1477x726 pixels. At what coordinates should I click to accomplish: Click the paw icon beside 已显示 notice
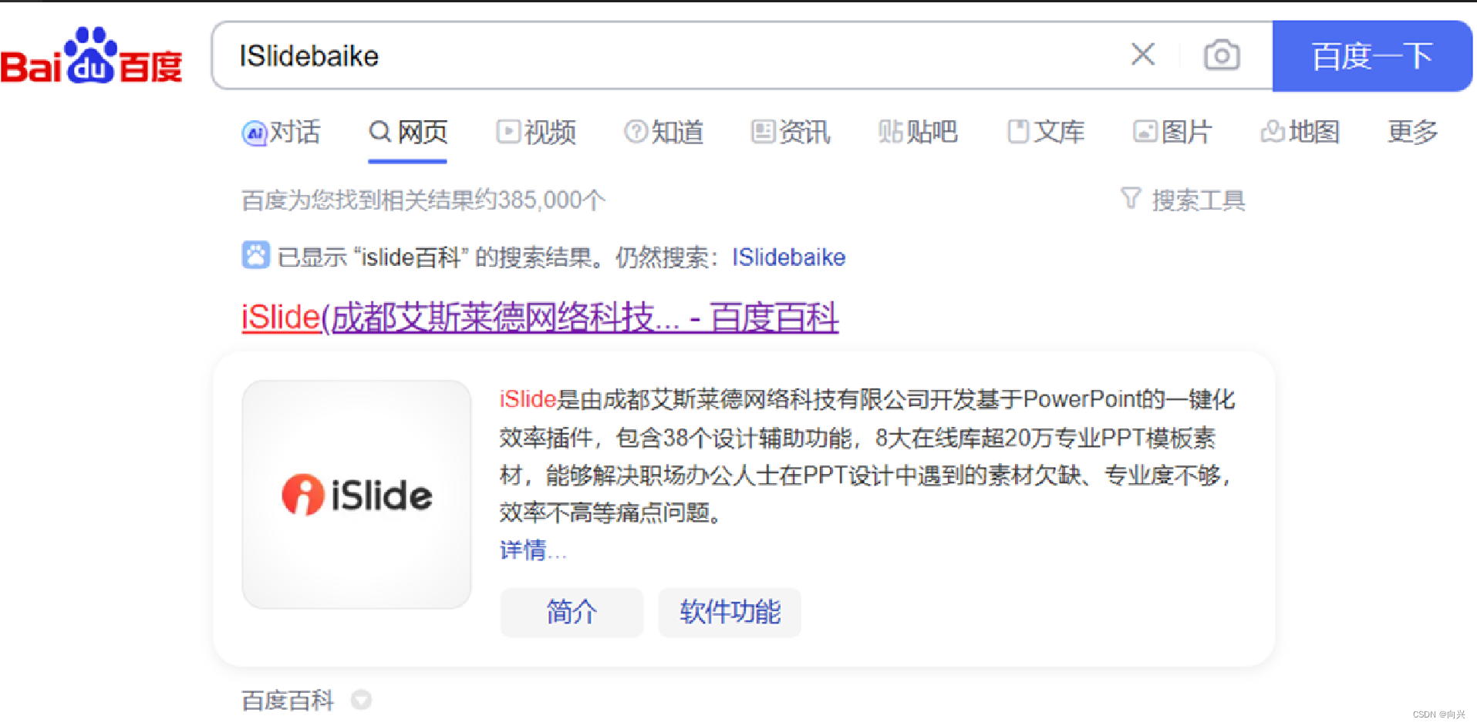point(255,255)
